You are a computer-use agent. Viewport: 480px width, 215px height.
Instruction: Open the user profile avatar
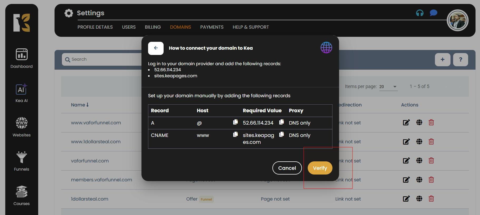tap(457, 21)
